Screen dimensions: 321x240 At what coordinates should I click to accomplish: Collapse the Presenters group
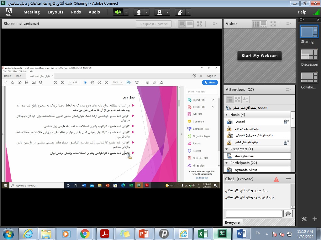click(226, 149)
